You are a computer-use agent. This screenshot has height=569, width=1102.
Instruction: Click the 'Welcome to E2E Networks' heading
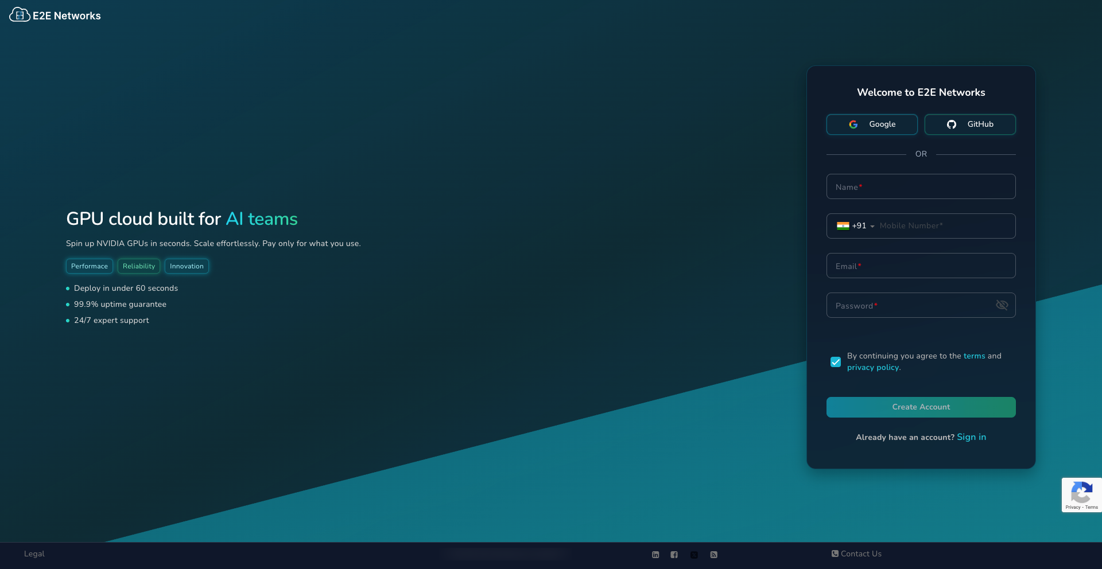point(921,92)
